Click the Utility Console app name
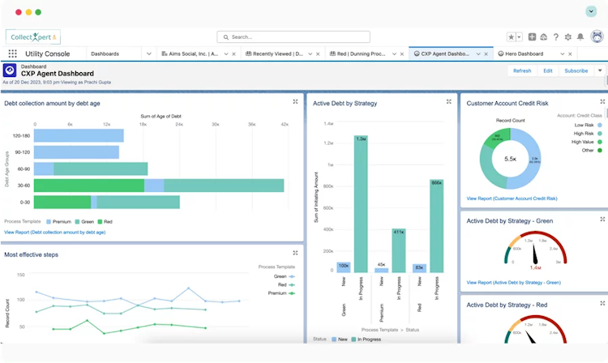 pyautogui.click(x=47, y=53)
